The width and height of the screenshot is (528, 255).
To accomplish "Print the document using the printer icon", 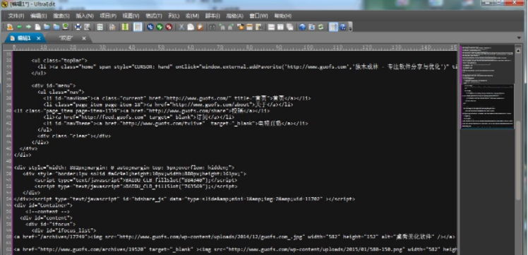I will (78, 27).
